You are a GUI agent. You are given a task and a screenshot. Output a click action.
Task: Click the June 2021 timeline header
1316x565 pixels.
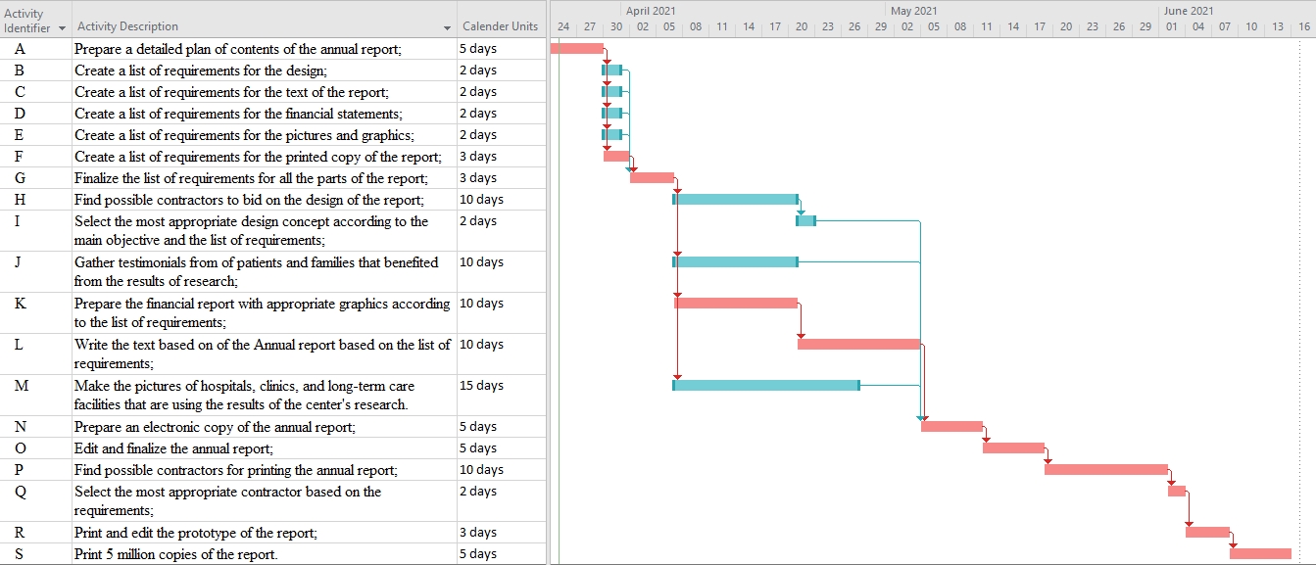1189,11
